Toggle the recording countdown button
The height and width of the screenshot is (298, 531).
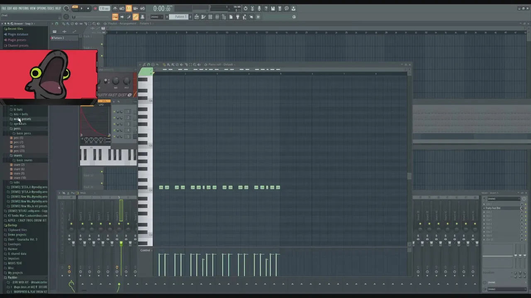(x=129, y=8)
